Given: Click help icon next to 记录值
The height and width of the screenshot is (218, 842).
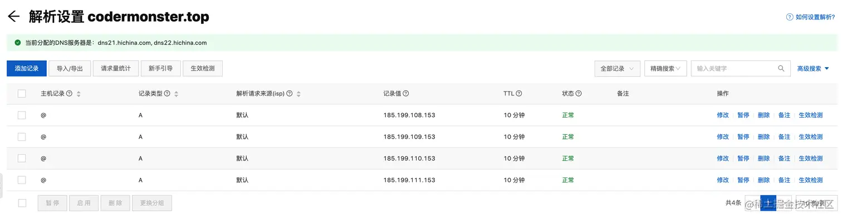Looking at the screenshot, I should 406,94.
